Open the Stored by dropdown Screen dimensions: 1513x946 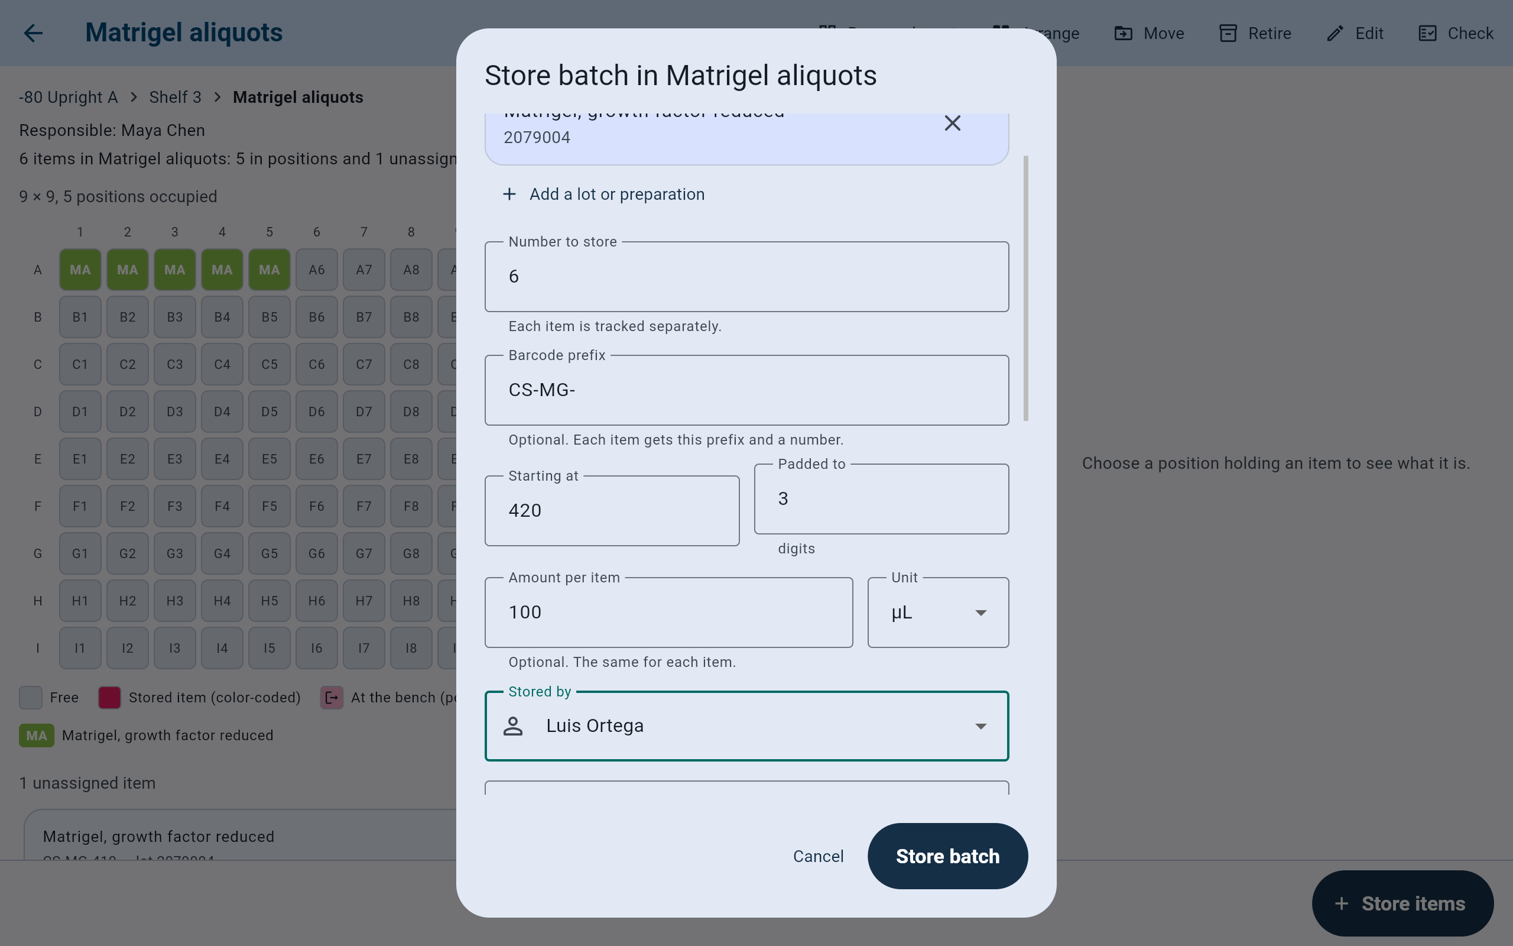(x=746, y=726)
